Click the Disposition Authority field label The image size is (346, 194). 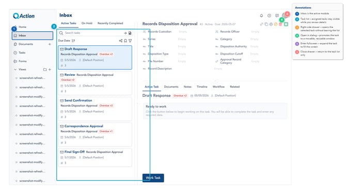click(x=233, y=46)
